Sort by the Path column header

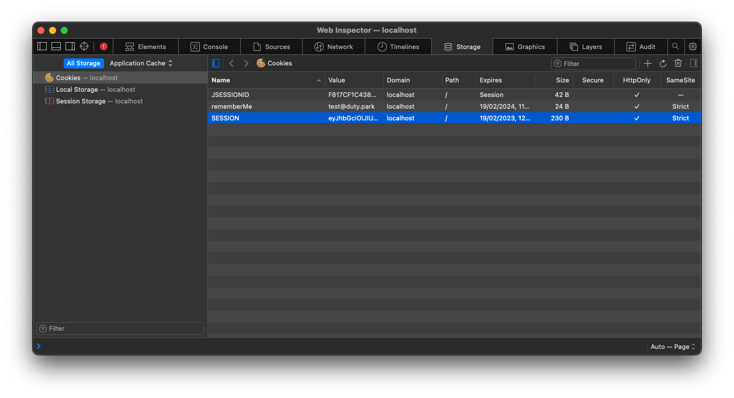[459, 80]
